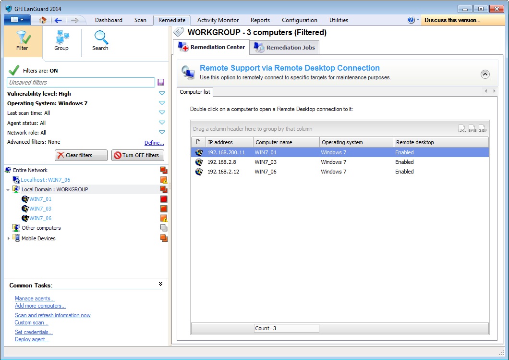Open the Reports tab
This screenshot has height=360, width=509.
pyautogui.click(x=260, y=20)
